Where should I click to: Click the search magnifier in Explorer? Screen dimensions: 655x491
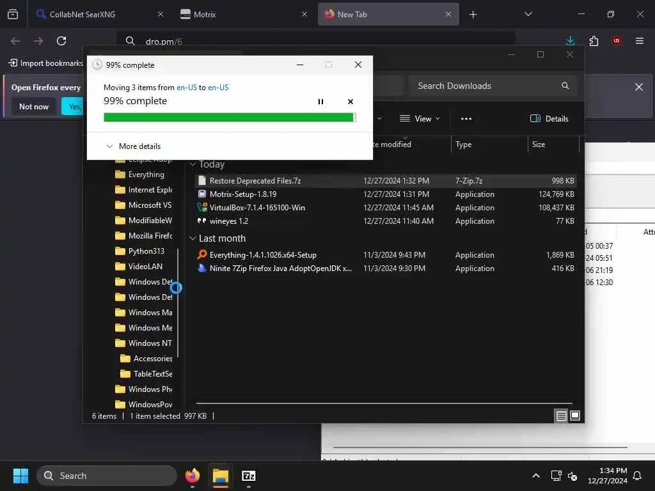tap(565, 86)
